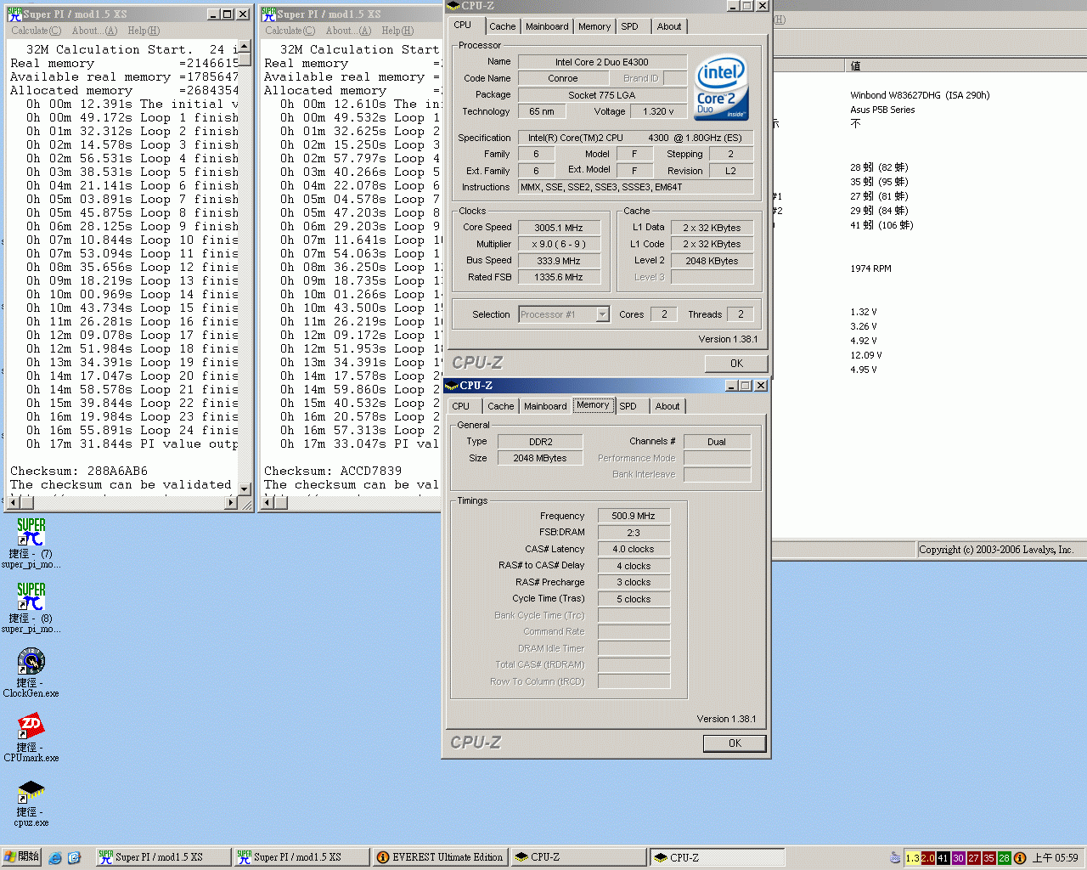The width and height of the screenshot is (1087, 870).
Task: Open the Processor #1 selection dropdown
Action: coord(603,314)
